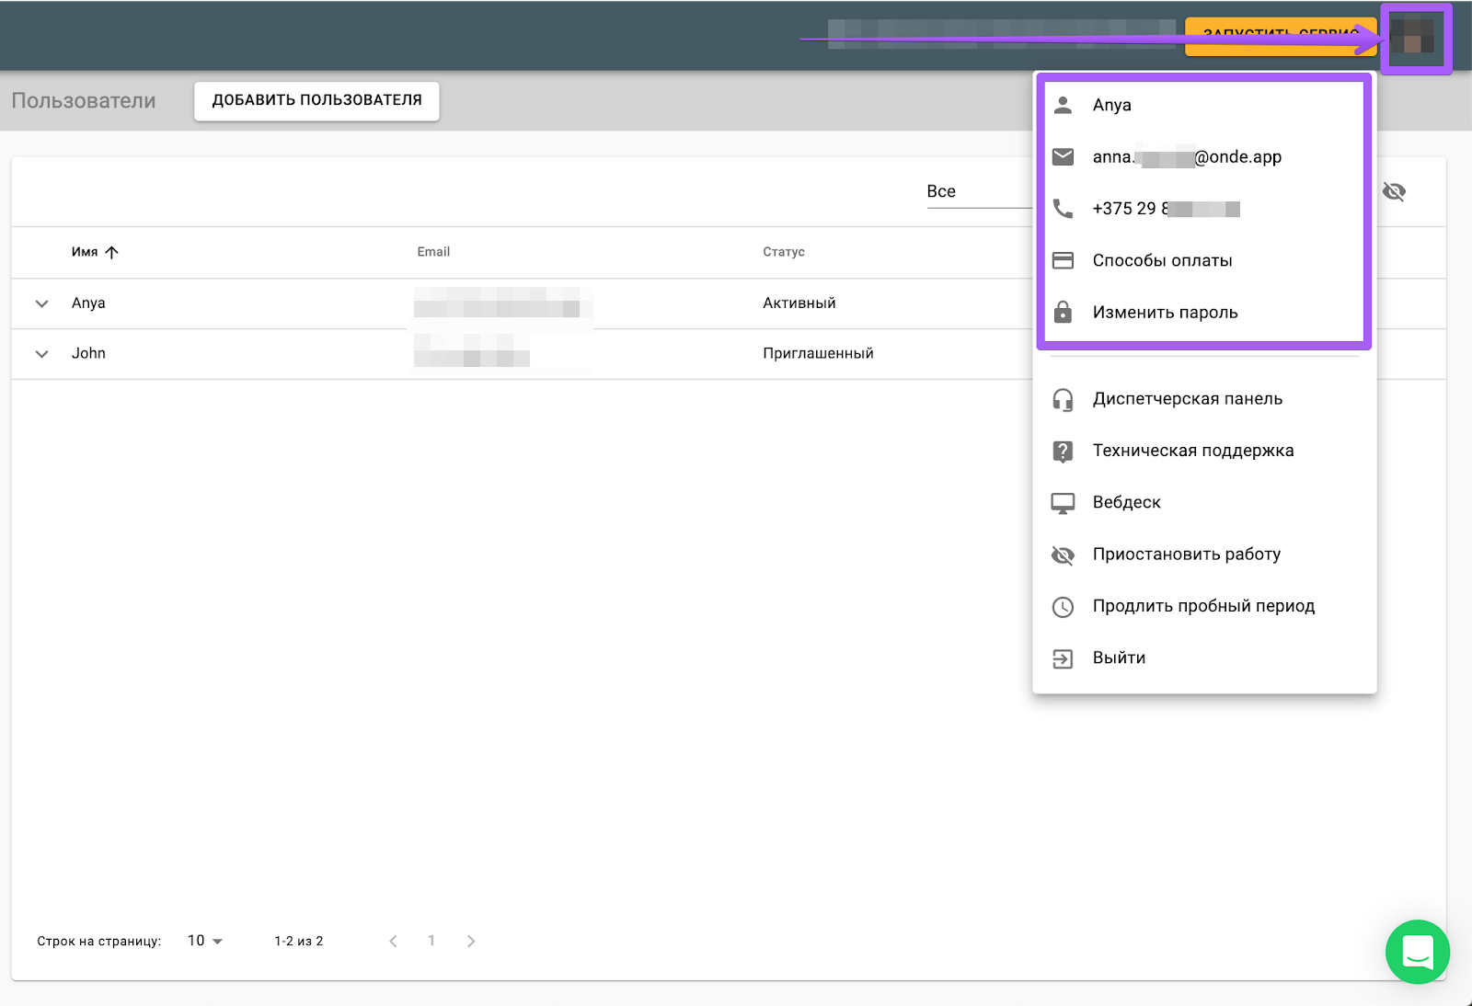
Task: Click the credit card Способы оплаты icon
Action: [1063, 260]
